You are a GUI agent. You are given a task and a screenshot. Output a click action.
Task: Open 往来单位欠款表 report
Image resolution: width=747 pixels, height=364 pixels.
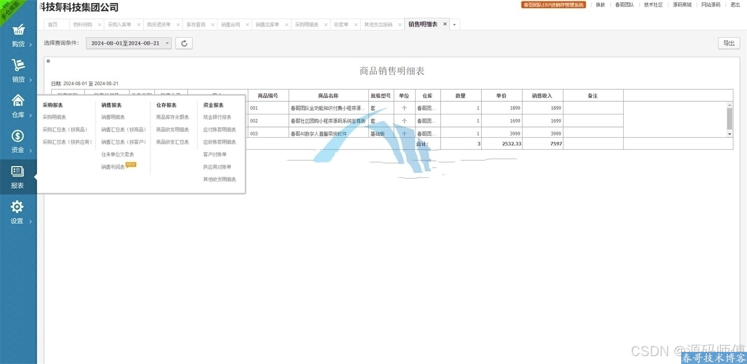[x=118, y=154]
